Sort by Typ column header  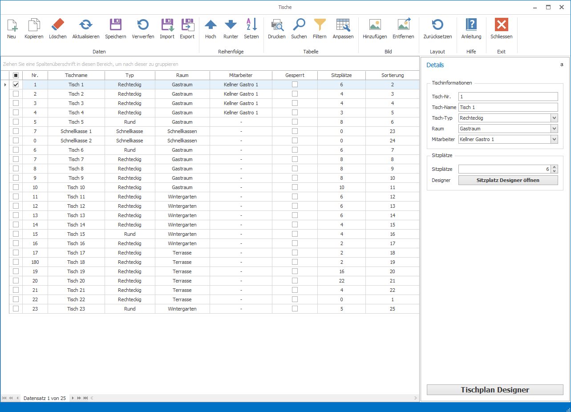pyautogui.click(x=130, y=75)
